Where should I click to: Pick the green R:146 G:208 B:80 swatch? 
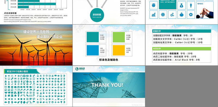tap(119, 37)
